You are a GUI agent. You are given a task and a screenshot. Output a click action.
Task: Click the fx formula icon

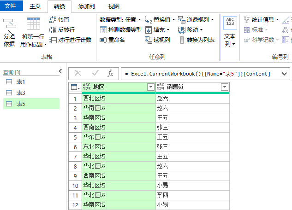[x=110, y=73]
